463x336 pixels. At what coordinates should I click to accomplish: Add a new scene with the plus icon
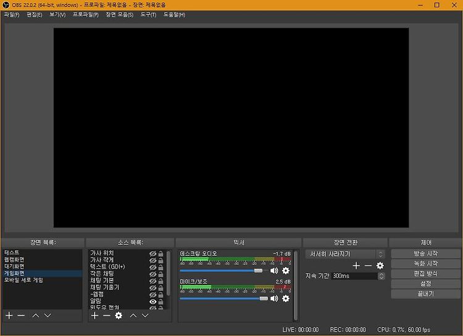coord(9,316)
